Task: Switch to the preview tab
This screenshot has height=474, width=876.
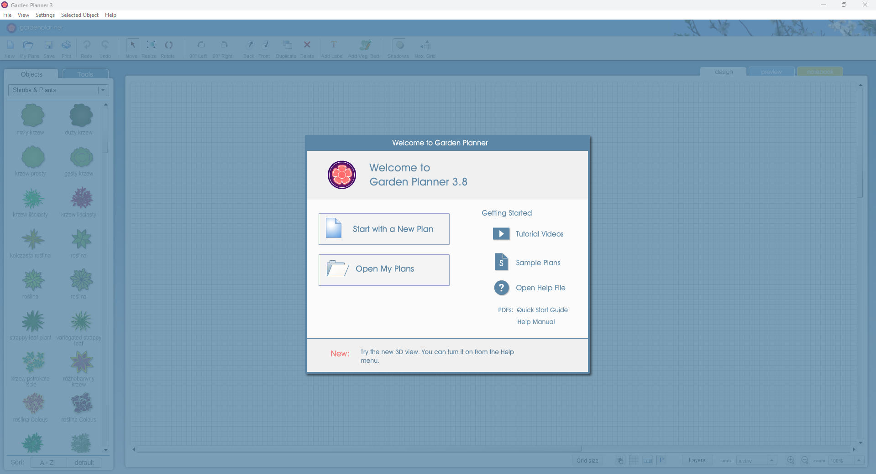Action: (771, 72)
